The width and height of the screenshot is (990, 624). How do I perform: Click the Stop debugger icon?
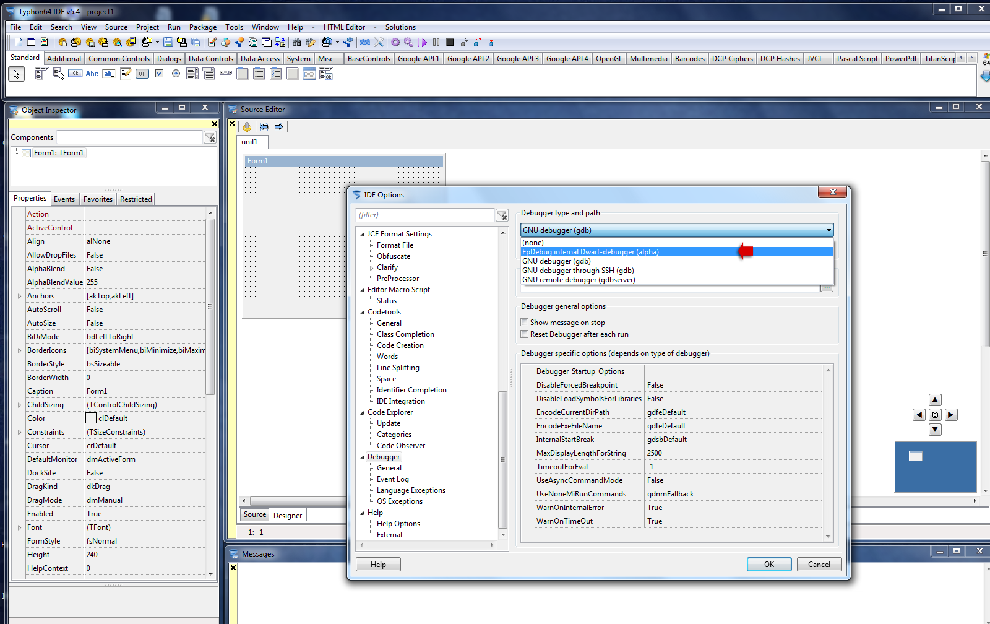click(450, 42)
